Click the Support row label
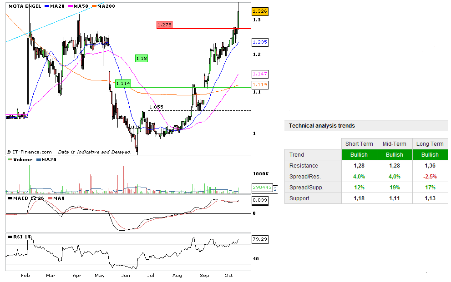This screenshot has width=451, height=282. point(299,198)
